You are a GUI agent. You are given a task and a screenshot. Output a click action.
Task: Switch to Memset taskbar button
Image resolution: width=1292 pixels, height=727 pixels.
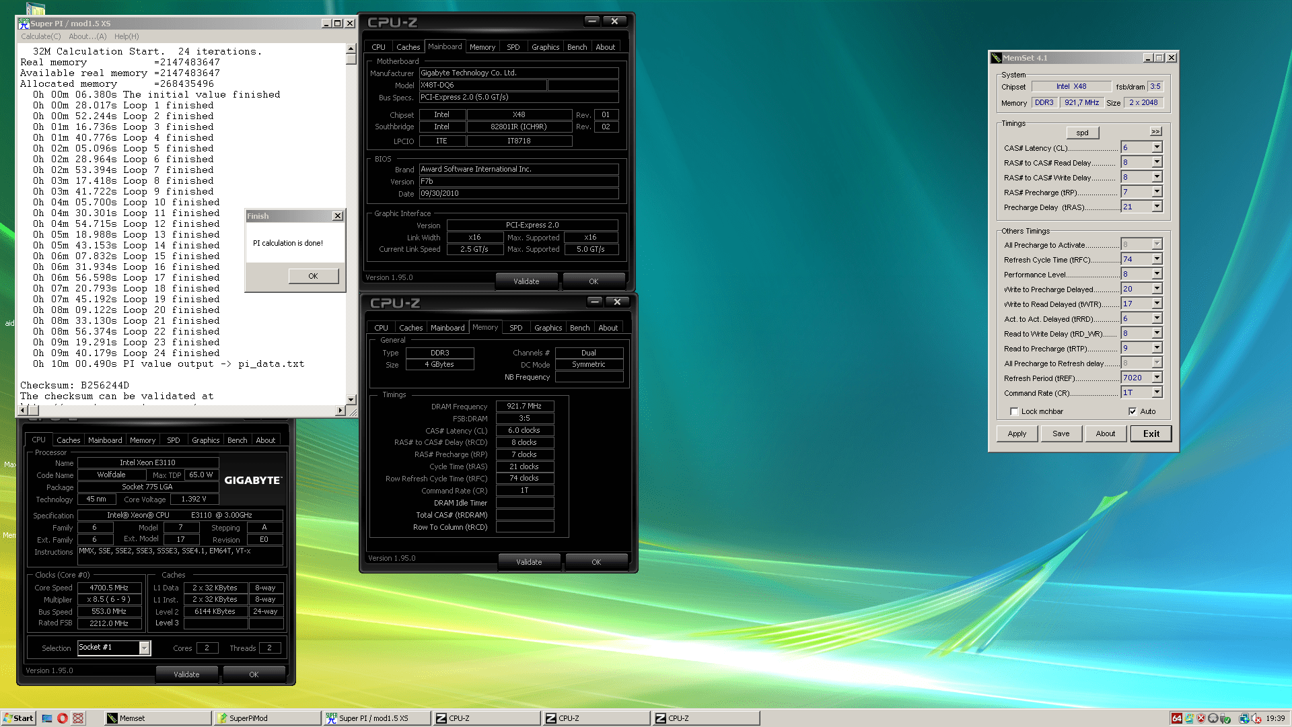coord(158,718)
